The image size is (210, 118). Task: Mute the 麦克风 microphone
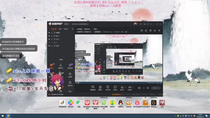122,88
